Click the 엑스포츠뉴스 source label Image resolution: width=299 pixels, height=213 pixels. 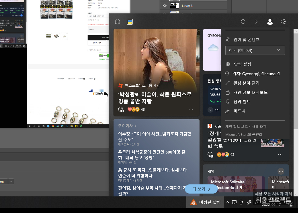135,85
